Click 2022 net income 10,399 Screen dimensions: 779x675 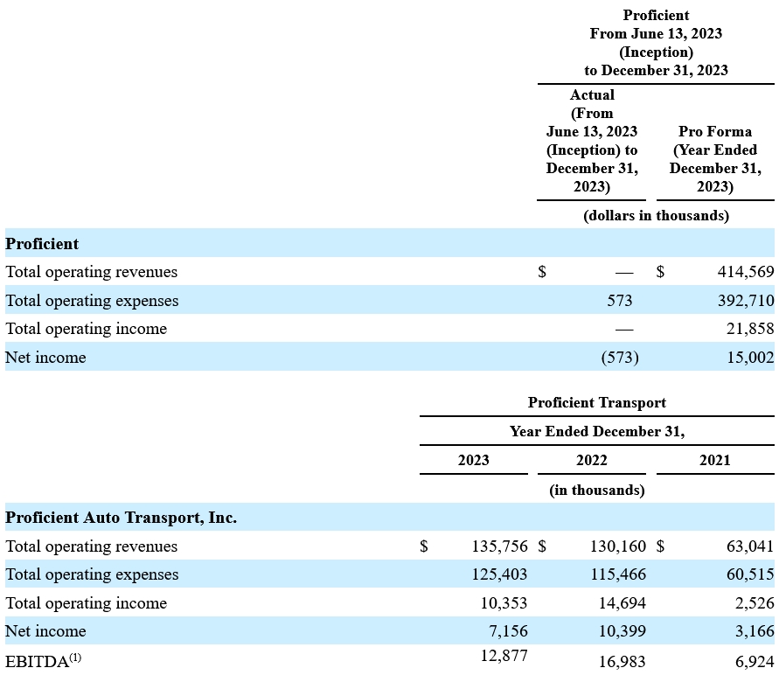[622, 631]
